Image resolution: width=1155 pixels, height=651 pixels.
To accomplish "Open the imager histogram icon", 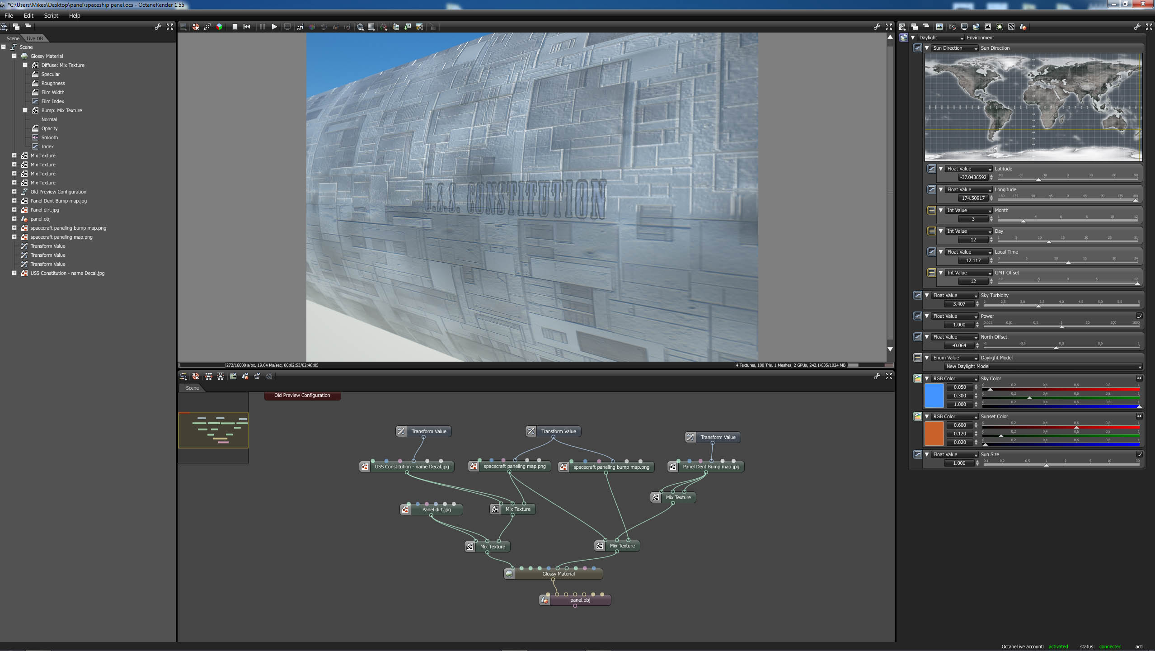I will pos(988,27).
